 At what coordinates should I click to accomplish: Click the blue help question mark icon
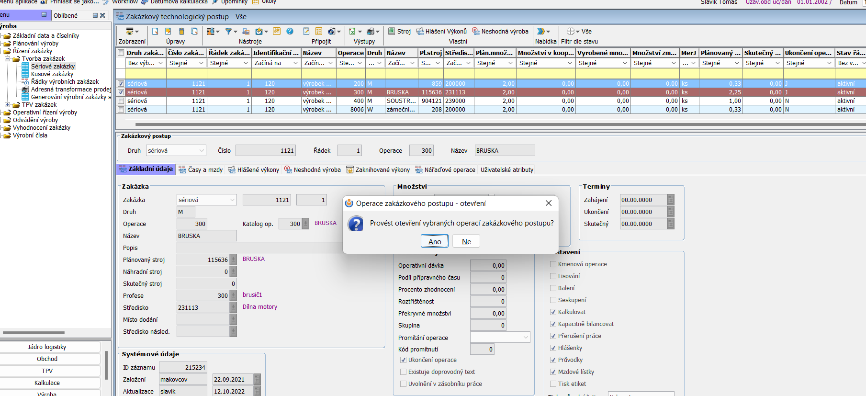290,32
